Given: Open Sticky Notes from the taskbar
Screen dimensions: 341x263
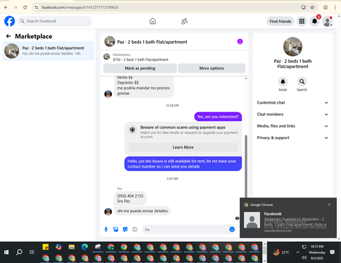Looking at the screenshot, I should [x=46, y=247].
